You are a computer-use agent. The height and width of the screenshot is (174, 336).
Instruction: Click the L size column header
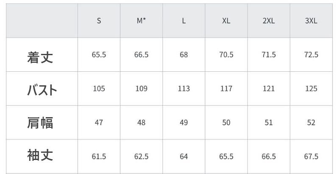[x=184, y=21]
